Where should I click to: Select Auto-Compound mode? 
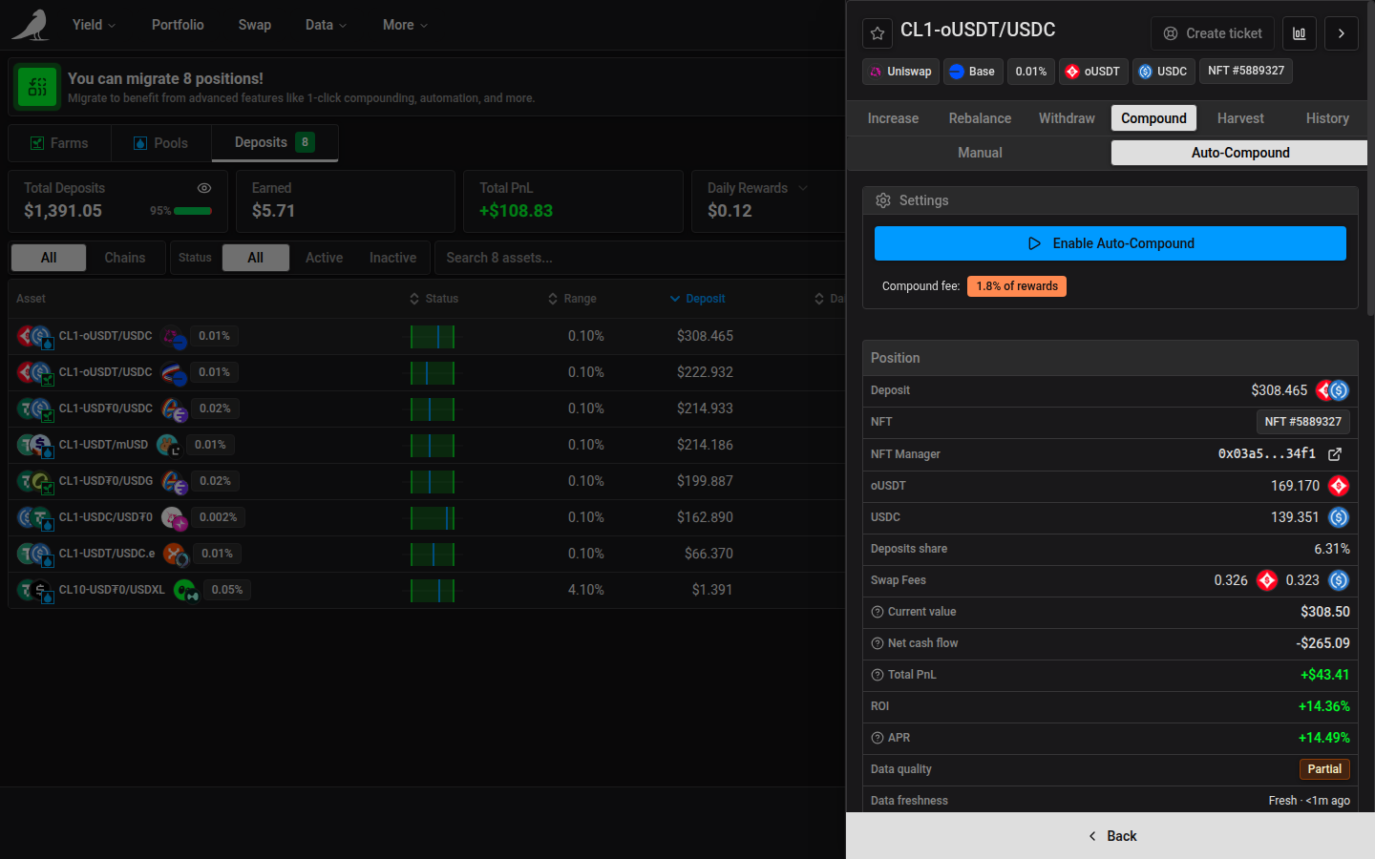(x=1240, y=153)
